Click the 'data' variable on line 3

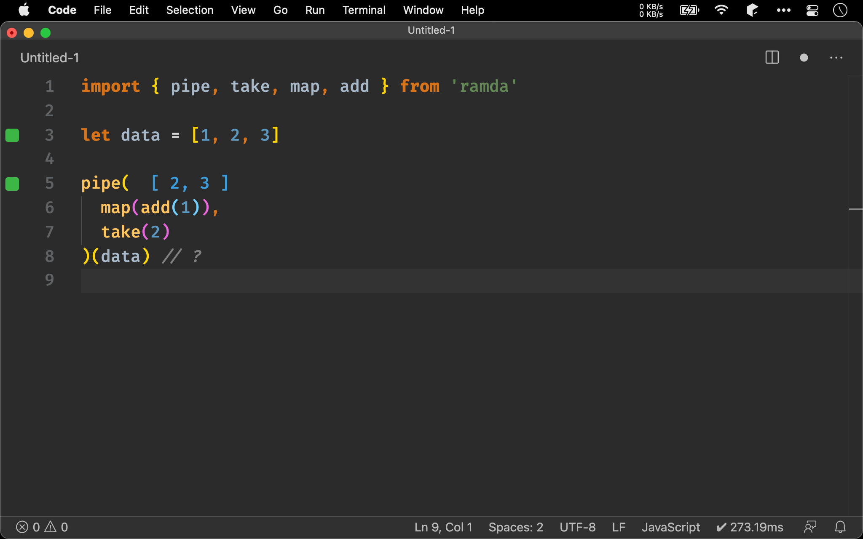pos(140,135)
